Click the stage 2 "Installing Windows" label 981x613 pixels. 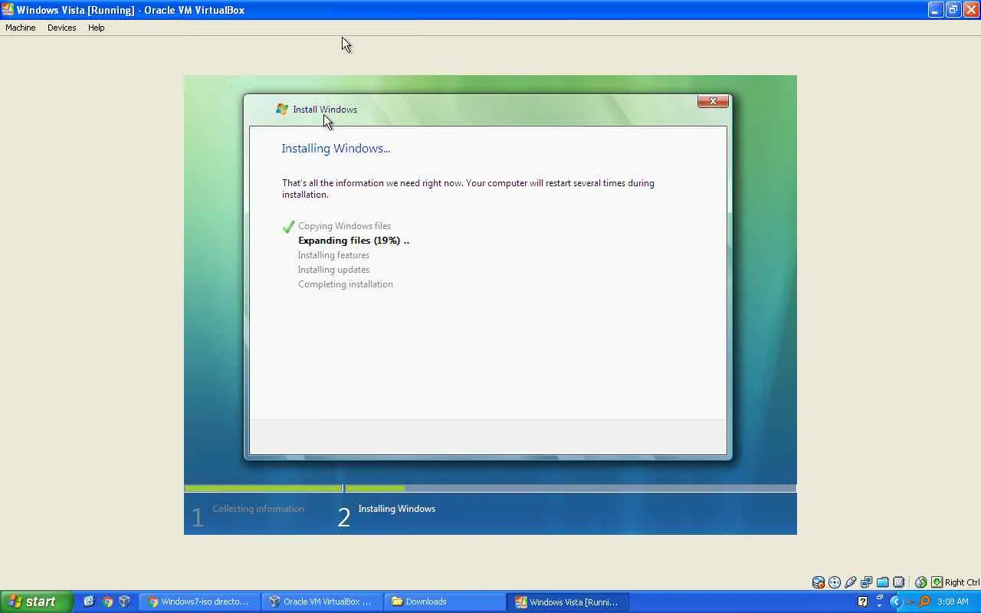click(x=397, y=509)
